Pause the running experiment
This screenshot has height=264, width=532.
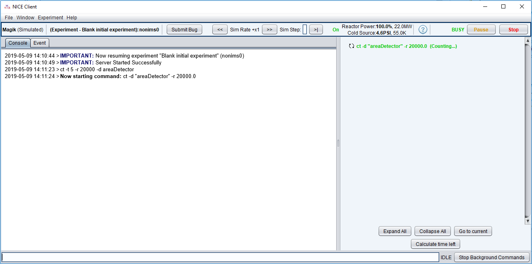click(481, 30)
